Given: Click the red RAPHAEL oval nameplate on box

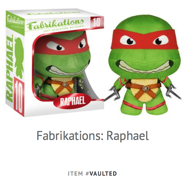Looking at the screenshot, I should (72, 101).
